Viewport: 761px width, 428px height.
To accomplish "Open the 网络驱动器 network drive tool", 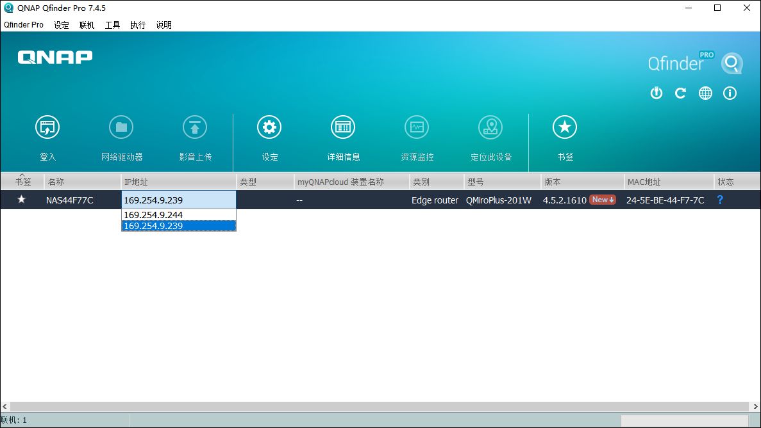I will click(x=121, y=127).
